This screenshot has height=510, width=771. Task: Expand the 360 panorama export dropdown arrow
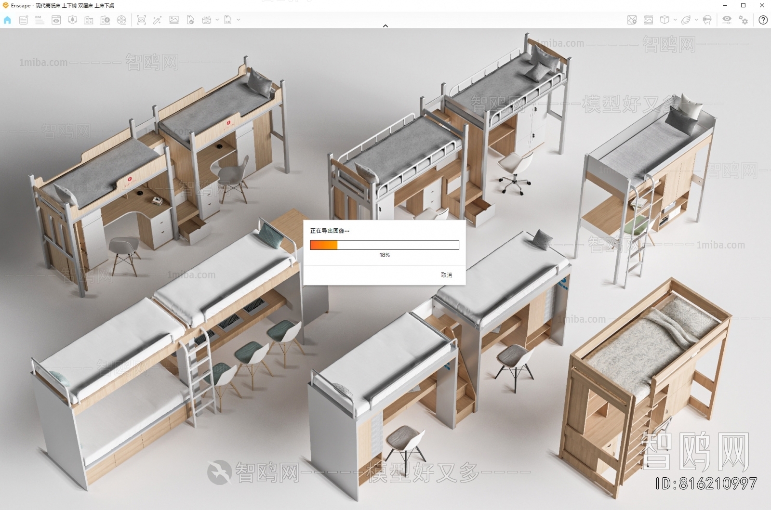pos(217,20)
